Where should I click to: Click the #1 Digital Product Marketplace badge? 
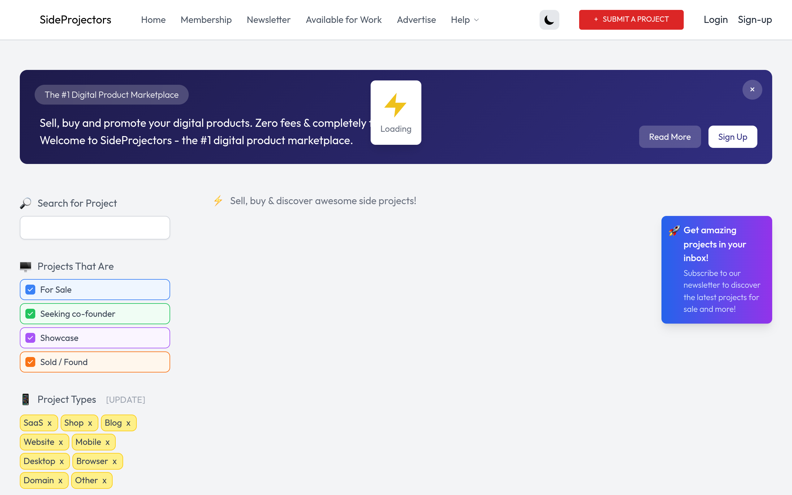point(112,95)
